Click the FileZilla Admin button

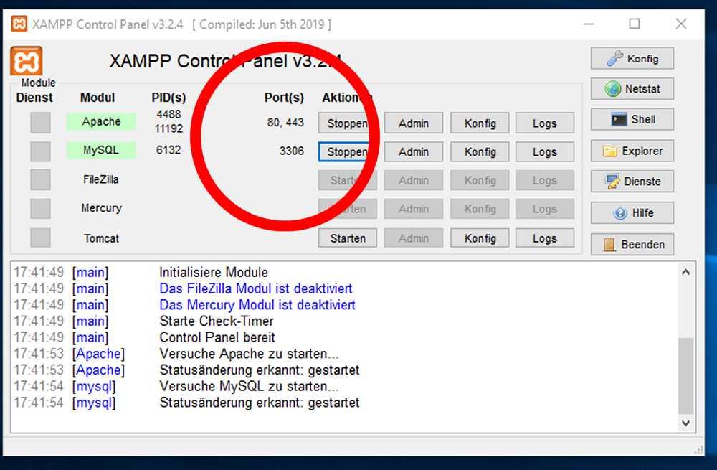414,180
